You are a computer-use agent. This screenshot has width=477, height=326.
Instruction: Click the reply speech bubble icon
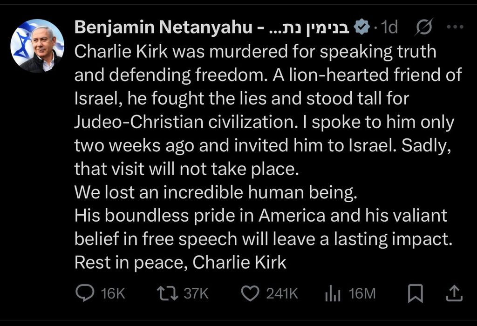[x=85, y=292]
